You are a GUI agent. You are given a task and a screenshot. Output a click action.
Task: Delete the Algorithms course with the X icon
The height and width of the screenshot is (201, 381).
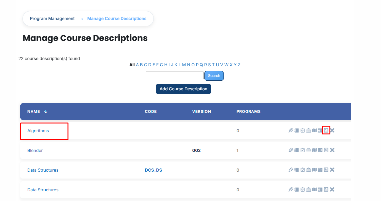click(x=332, y=130)
